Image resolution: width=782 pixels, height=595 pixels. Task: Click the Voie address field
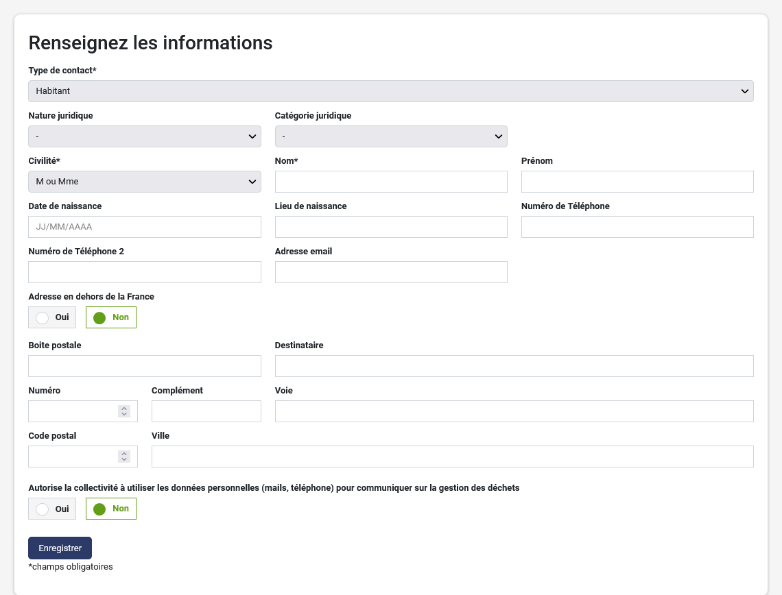[514, 411]
